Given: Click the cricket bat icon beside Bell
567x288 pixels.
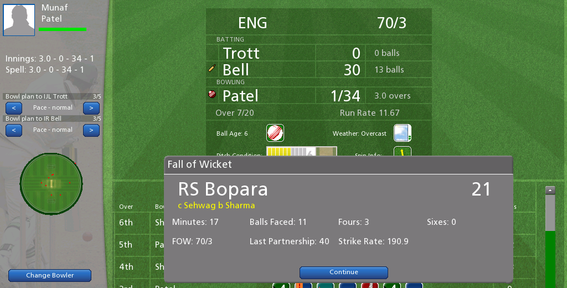Looking at the screenshot, I should click(212, 68).
